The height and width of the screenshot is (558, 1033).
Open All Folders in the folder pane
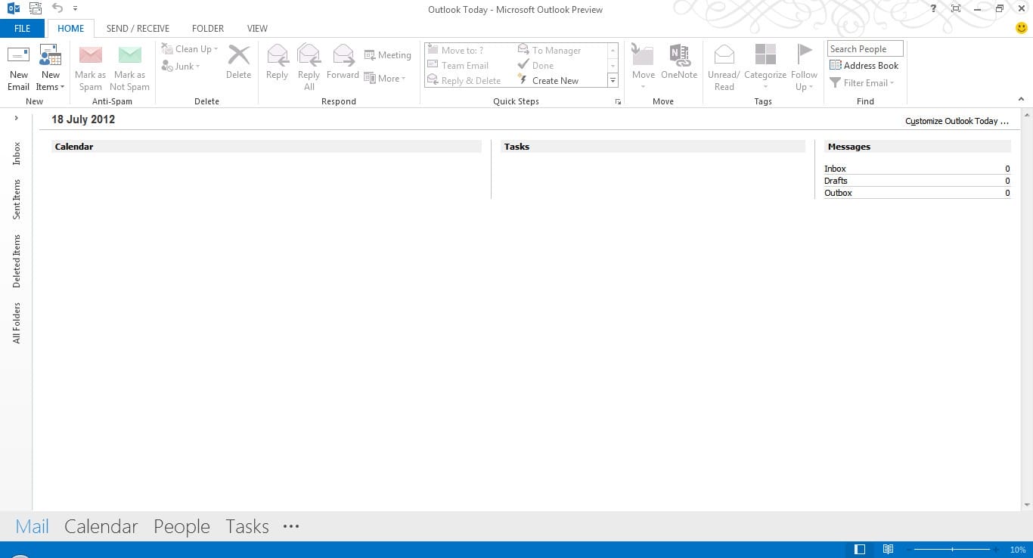point(17,323)
